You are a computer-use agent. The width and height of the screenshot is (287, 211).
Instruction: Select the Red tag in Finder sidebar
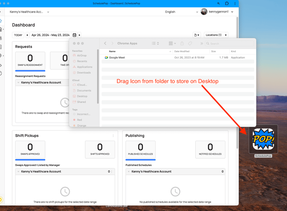(x=78, y=120)
